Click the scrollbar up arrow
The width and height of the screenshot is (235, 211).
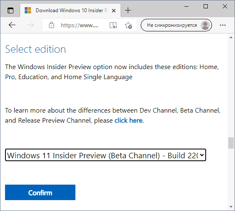pyautogui.click(x=231, y=37)
